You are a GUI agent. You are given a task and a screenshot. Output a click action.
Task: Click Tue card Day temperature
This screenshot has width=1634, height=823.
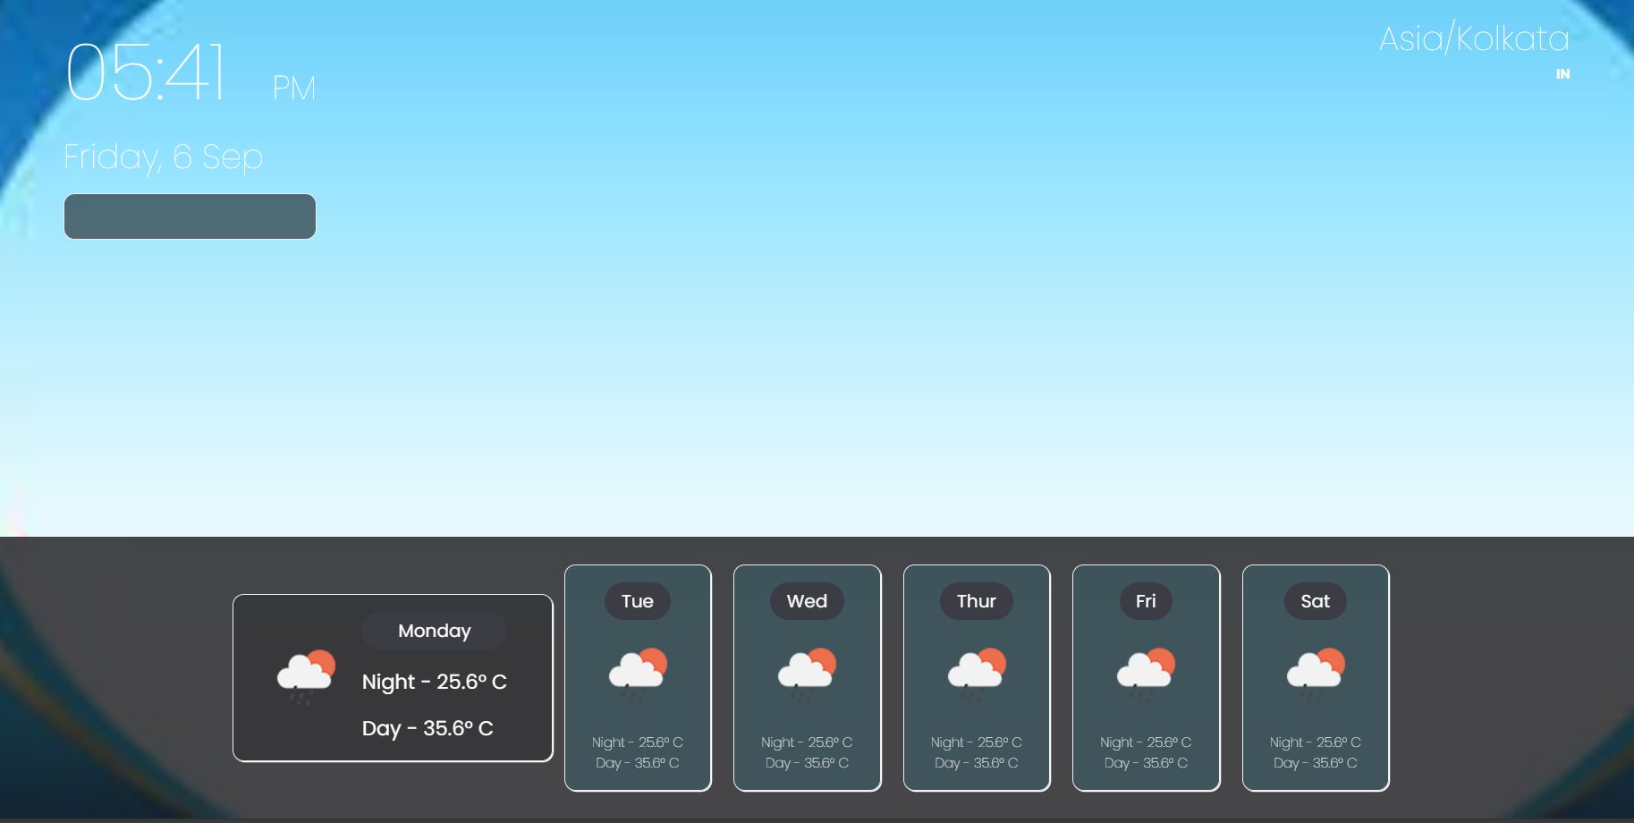(638, 763)
